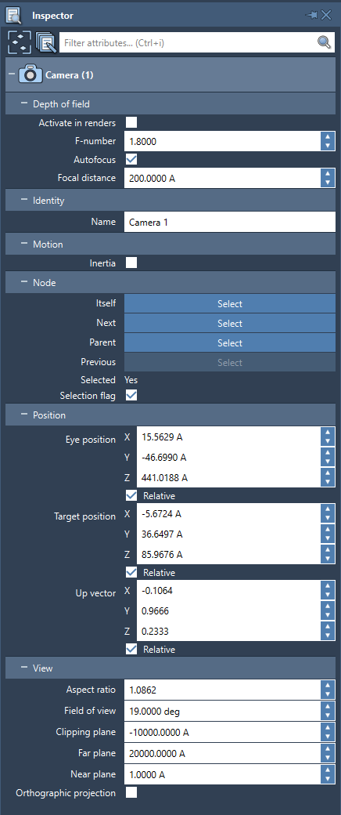Uncheck the Autofocus checkbox
The image size is (341, 815).
click(x=131, y=160)
